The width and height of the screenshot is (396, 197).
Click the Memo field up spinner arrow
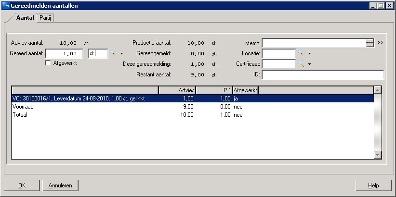370,41
